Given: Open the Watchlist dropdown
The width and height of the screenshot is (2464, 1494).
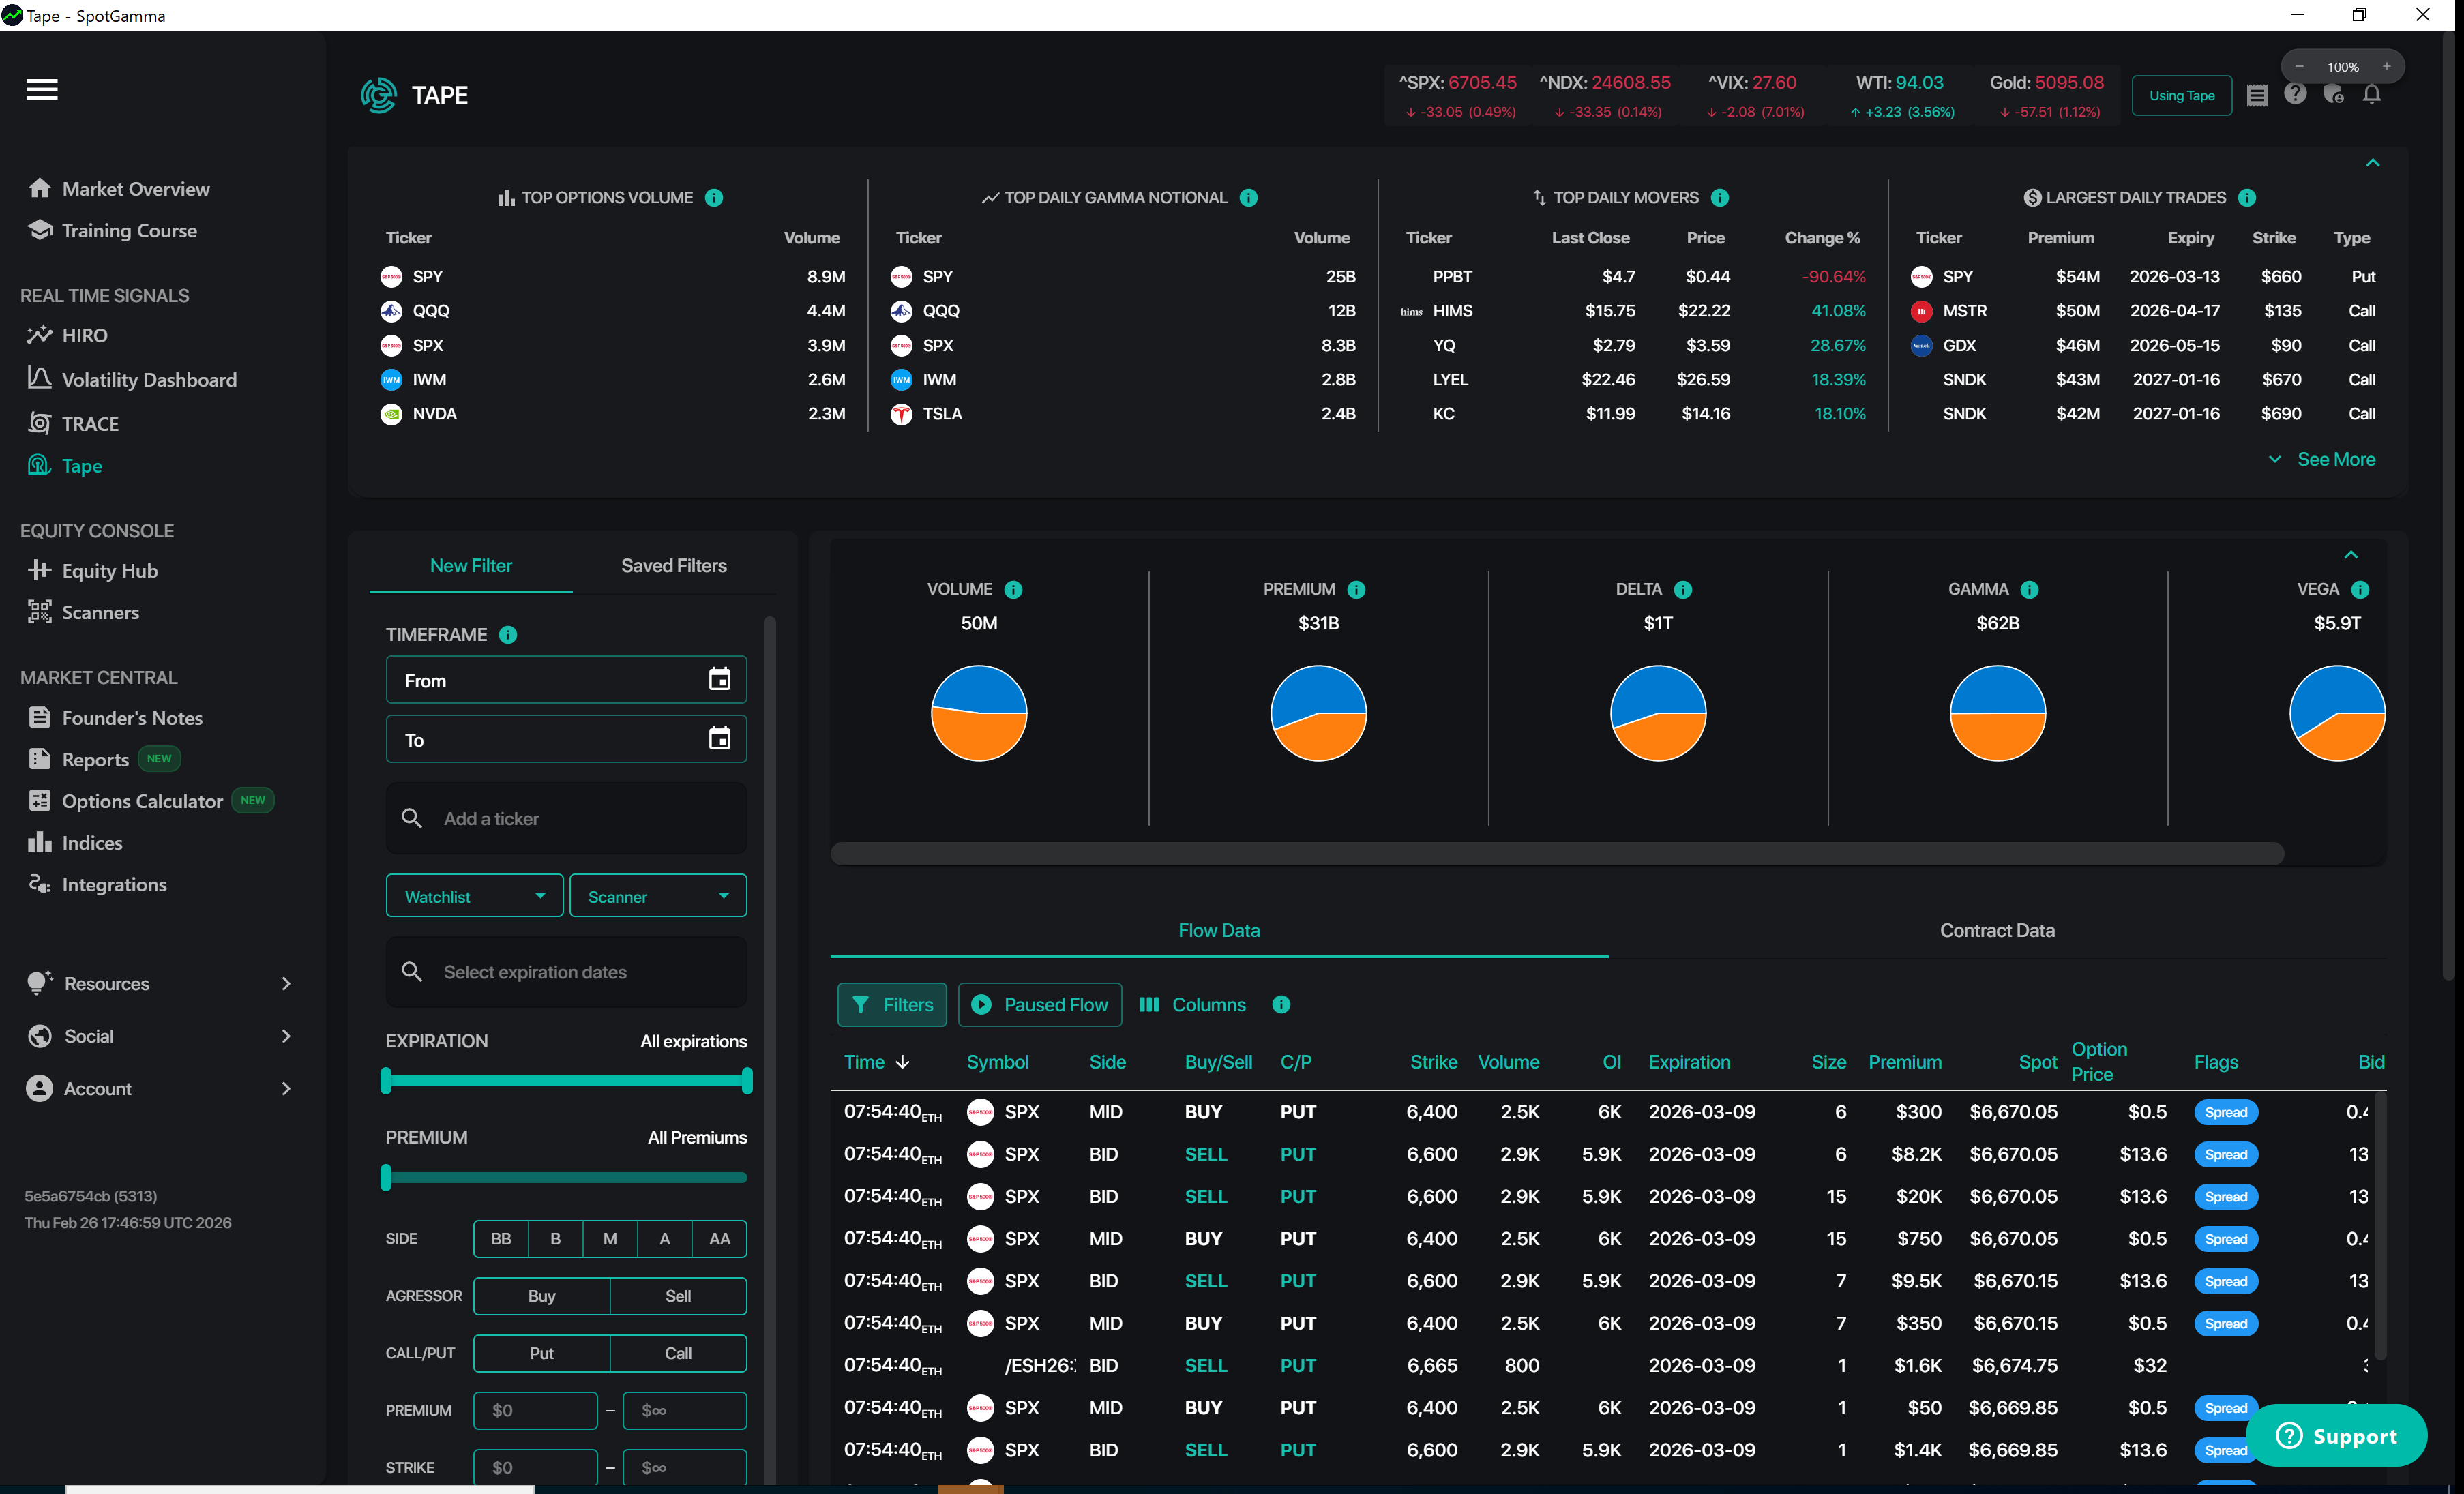Looking at the screenshot, I should [474, 897].
